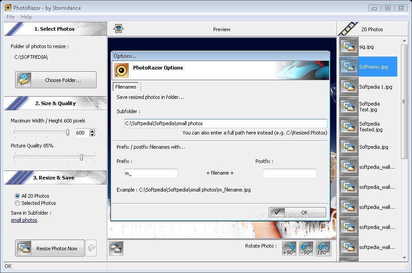Open the small photos subfolder link
The image size is (412, 273).
coord(24,220)
